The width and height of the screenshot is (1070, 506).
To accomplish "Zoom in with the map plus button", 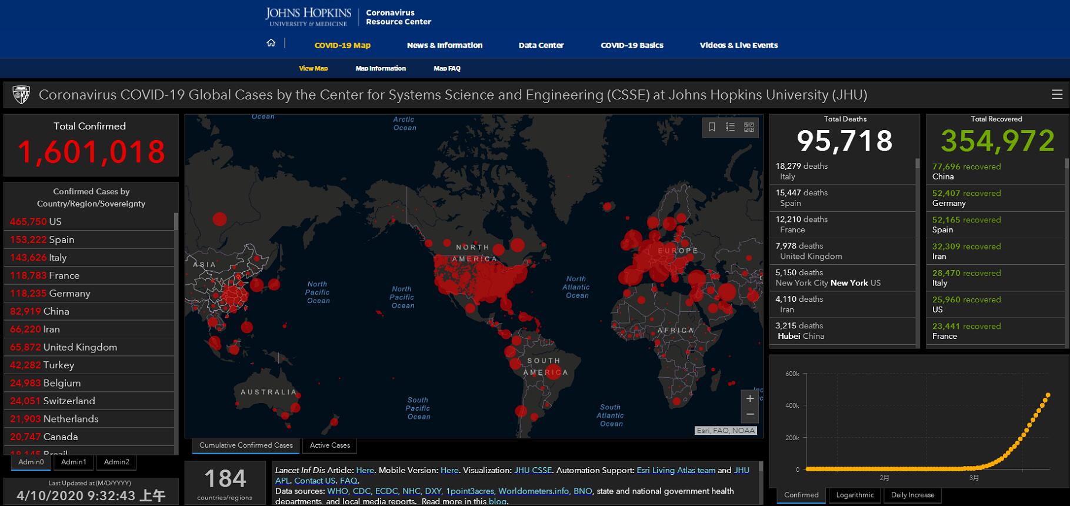I will click(x=749, y=398).
